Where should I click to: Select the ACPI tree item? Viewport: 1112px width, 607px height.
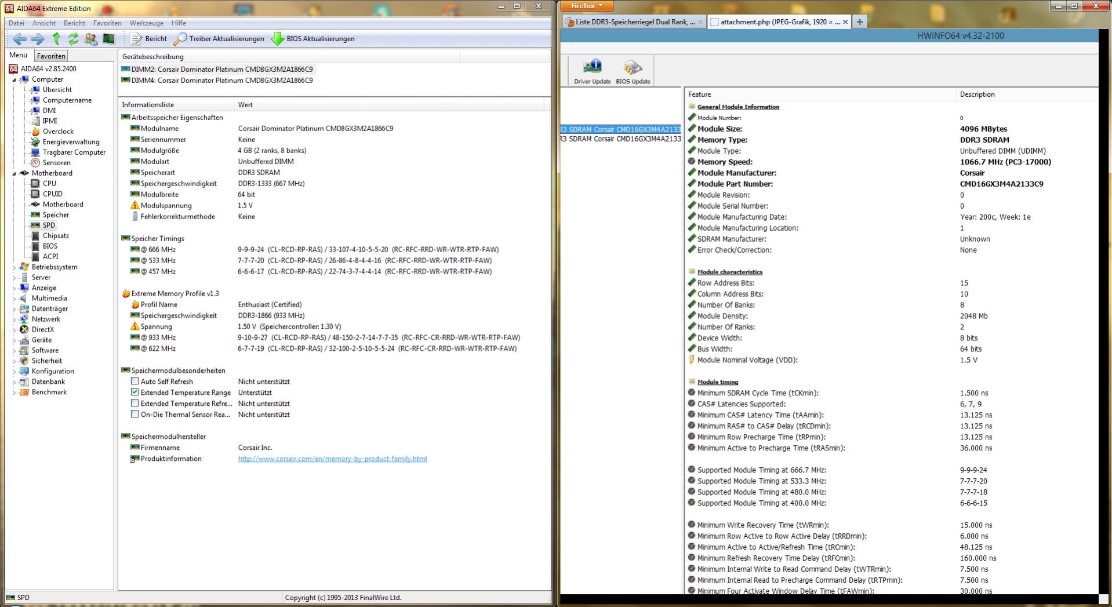point(50,257)
